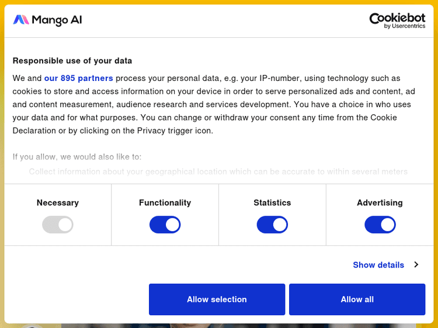Image resolution: width=438 pixels, height=328 pixels.
Task: Click the geographical location information line
Action: tap(218, 171)
